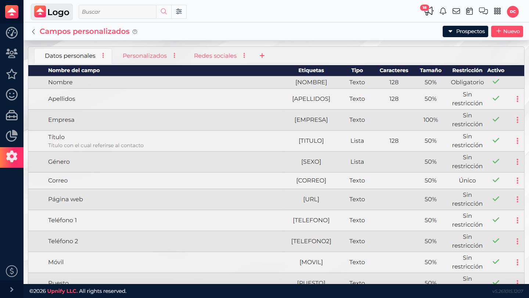Open the apps grid icon
Viewport: 529px width, 298px height.
[497, 11]
